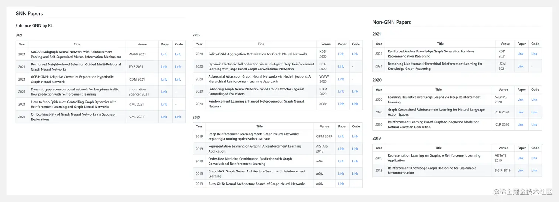Open Code link for Order-free Medicine Combination Prediction
This screenshot has height=202, width=559.
point(355,161)
